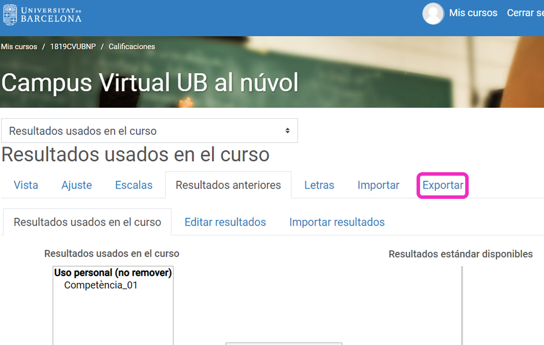Open the user profile avatar

(433, 13)
